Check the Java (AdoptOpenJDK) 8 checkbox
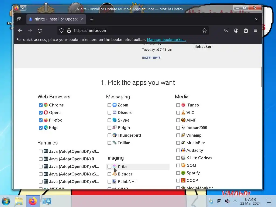 point(41,159)
